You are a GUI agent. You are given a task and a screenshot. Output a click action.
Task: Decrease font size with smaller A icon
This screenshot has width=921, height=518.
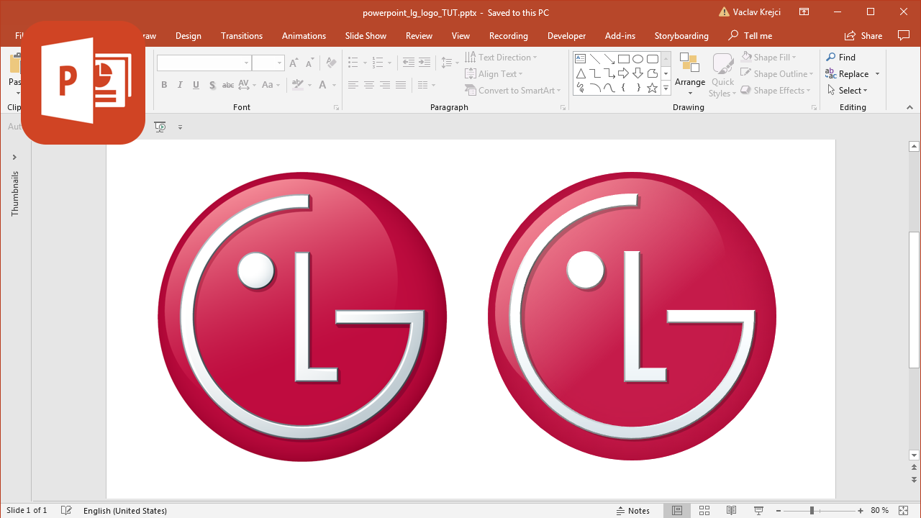tap(309, 63)
